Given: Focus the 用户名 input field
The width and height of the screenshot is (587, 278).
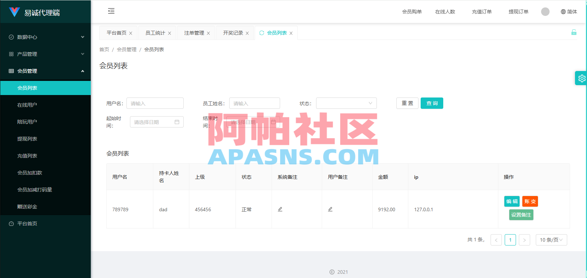Looking at the screenshot, I should [155, 103].
